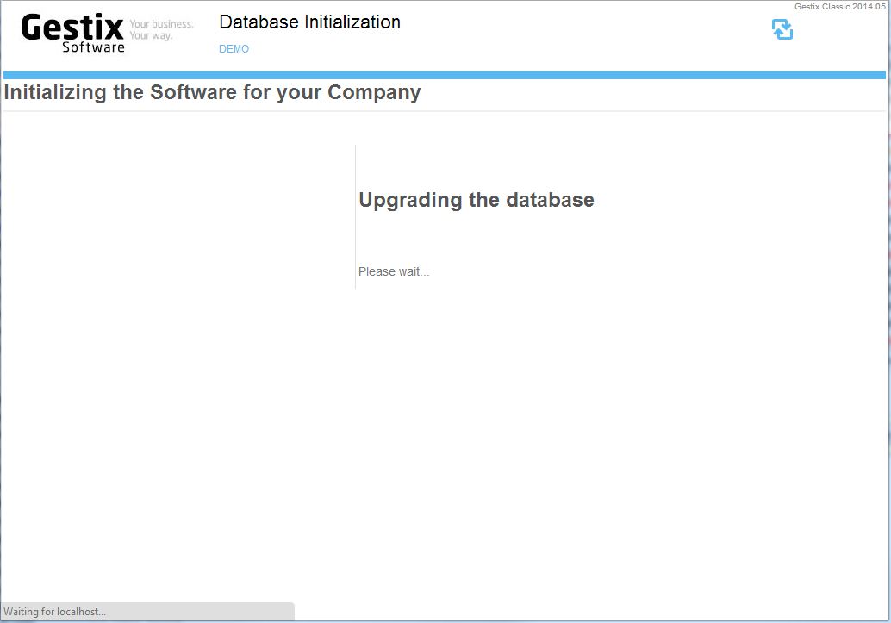Click the vertical divider line beside the upgrade message
Image resolution: width=891 pixels, height=623 pixels.
pos(355,216)
